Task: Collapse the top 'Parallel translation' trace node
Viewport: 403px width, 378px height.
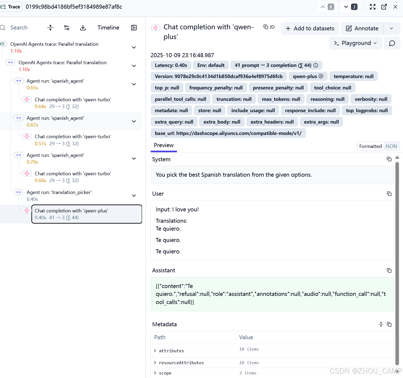Action: pyautogui.click(x=134, y=47)
